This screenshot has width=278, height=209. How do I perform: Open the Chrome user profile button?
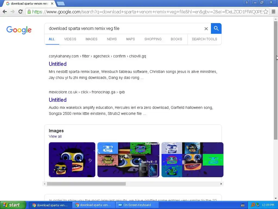pos(247,2)
